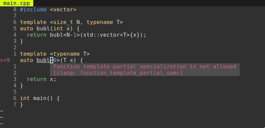Click the '[clang: function_template_partial_spec]' diagnostic code
265x128 pixels.
(118, 73)
